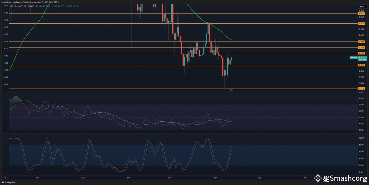This screenshot has height=185, width=369.
Task: Click the Mar label on time axis
Action: (169, 178)
